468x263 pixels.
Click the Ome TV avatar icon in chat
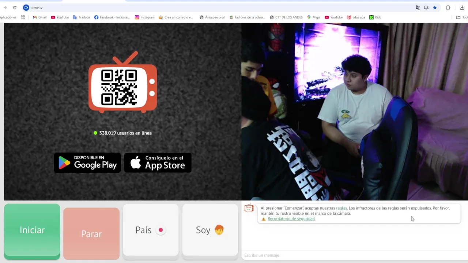coord(249,208)
